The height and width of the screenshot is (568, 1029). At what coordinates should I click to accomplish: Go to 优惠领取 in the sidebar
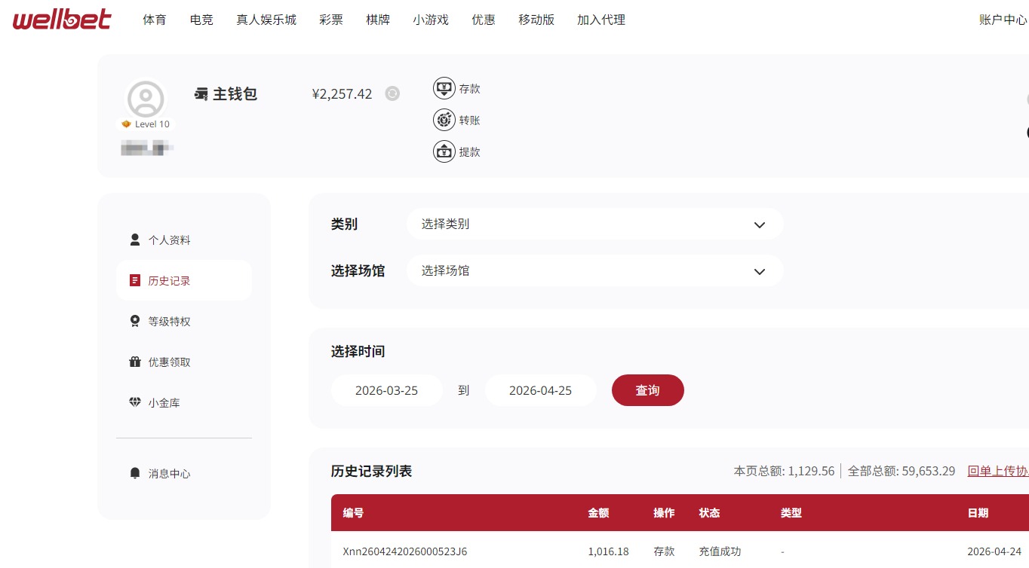pyautogui.click(x=184, y=362)
